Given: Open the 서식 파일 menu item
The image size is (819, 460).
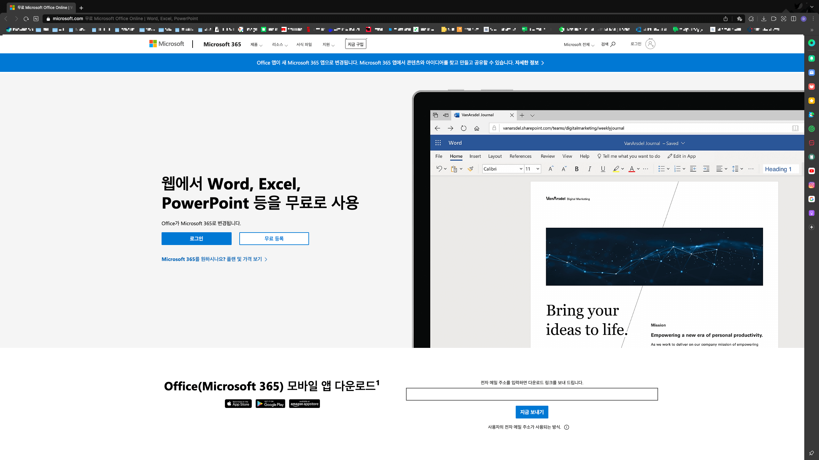Looking at the screenshot, I should (304, 45).
